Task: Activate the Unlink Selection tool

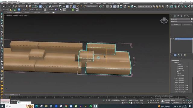Action: click(x=13, y=6)
